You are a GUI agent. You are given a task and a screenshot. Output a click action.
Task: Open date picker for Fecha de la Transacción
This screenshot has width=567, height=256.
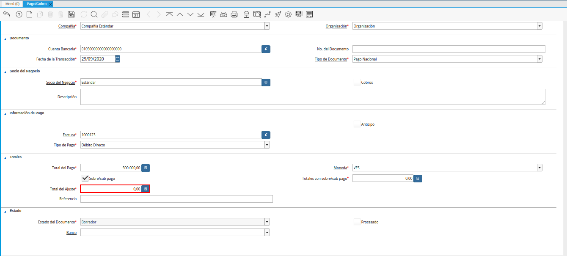(118, 59)
